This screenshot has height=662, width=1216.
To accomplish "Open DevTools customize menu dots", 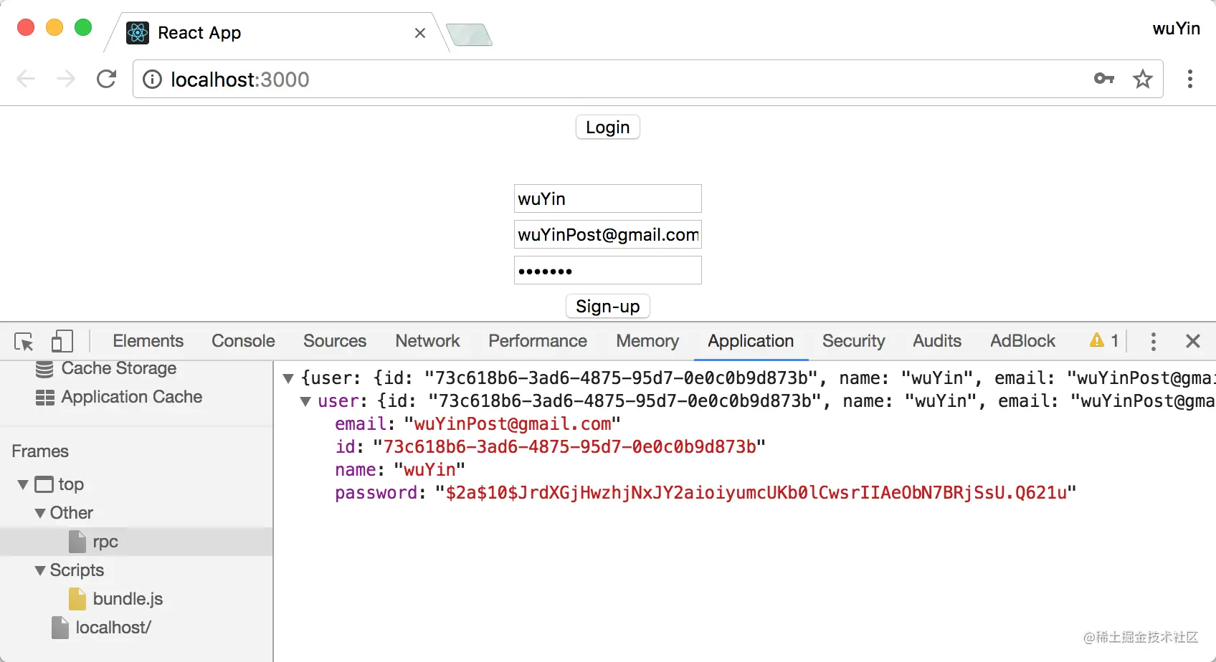I will 1154,342.
